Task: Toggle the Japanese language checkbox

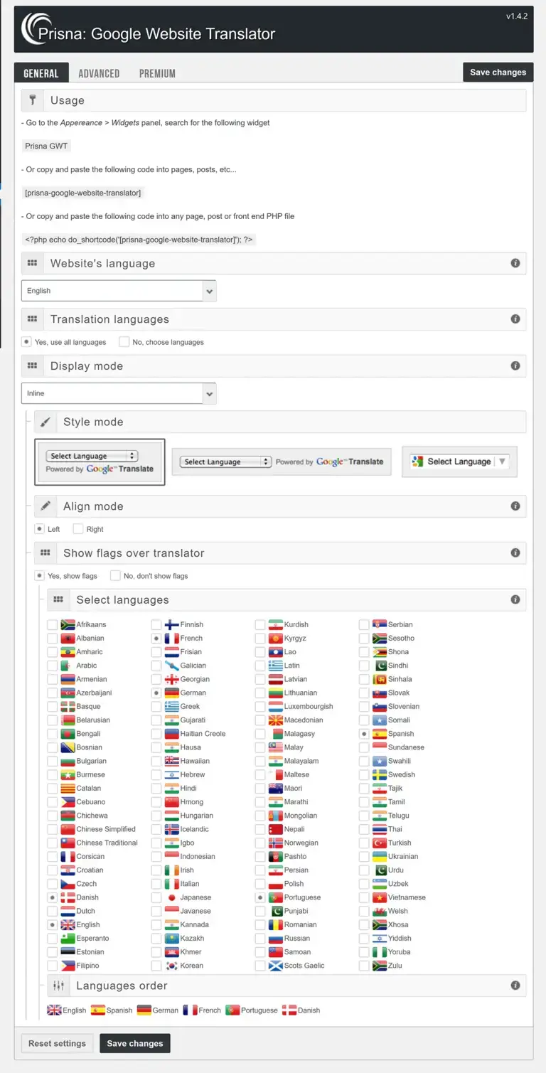Action: [156, 897]
